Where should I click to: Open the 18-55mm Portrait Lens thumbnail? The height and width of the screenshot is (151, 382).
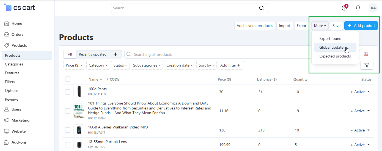[79, 145]
